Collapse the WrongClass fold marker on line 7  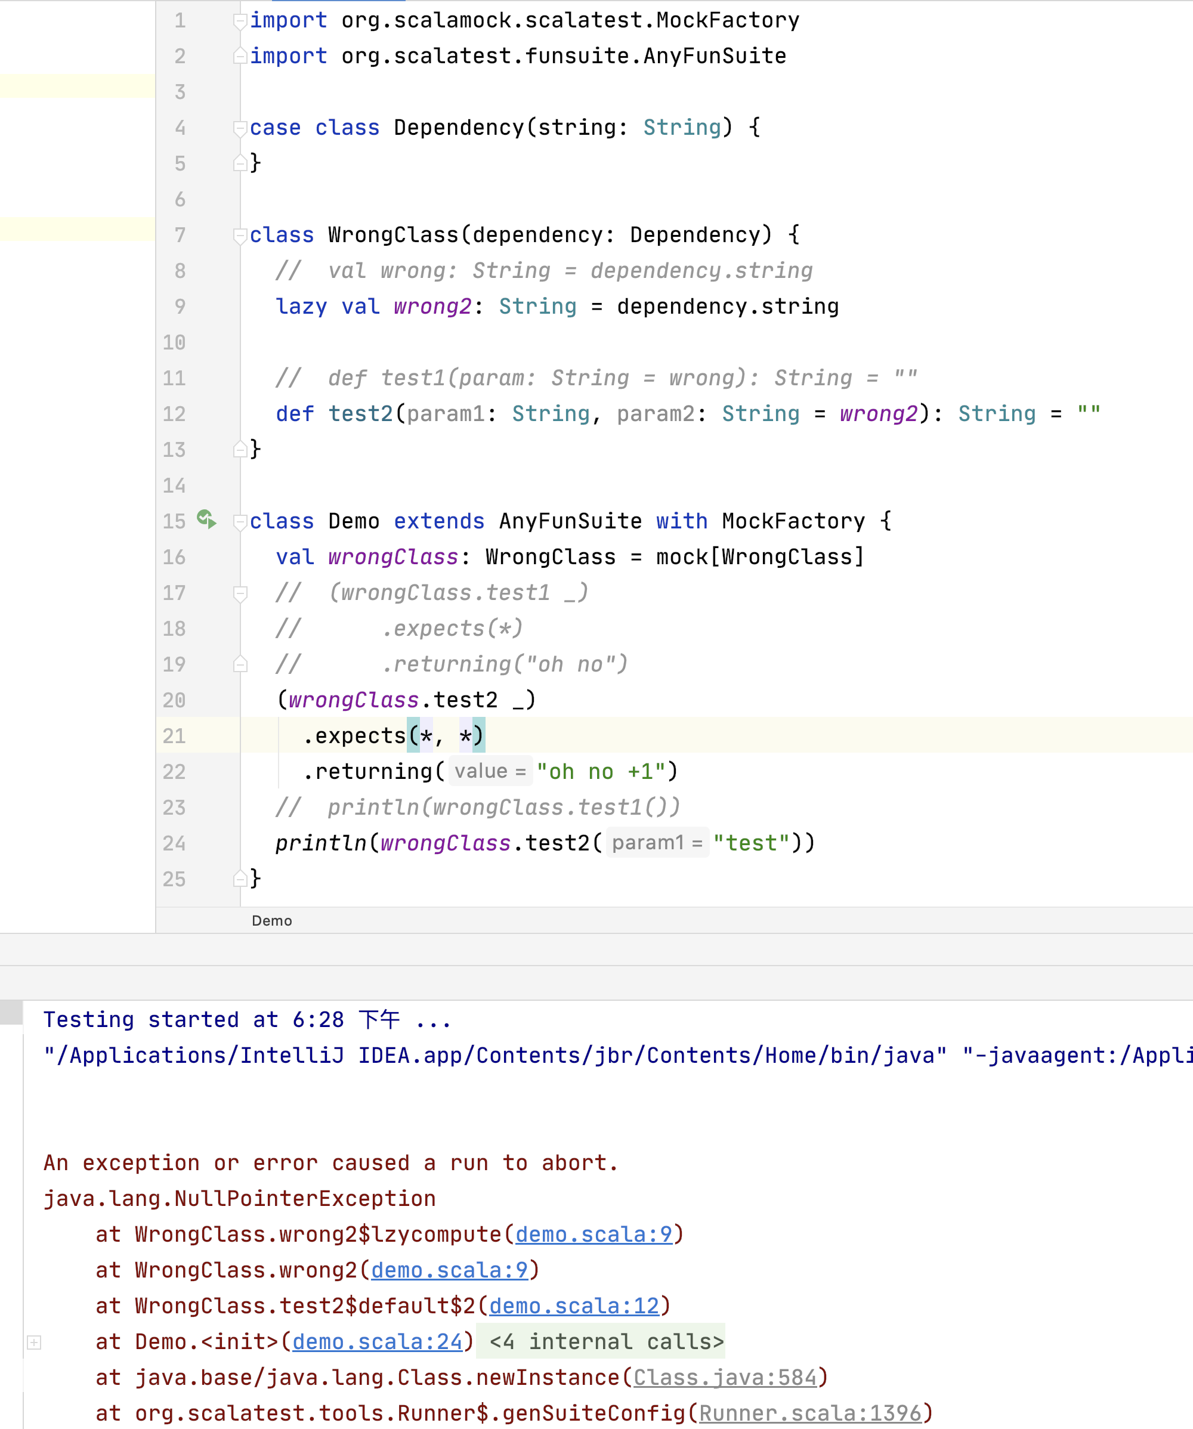240,236
